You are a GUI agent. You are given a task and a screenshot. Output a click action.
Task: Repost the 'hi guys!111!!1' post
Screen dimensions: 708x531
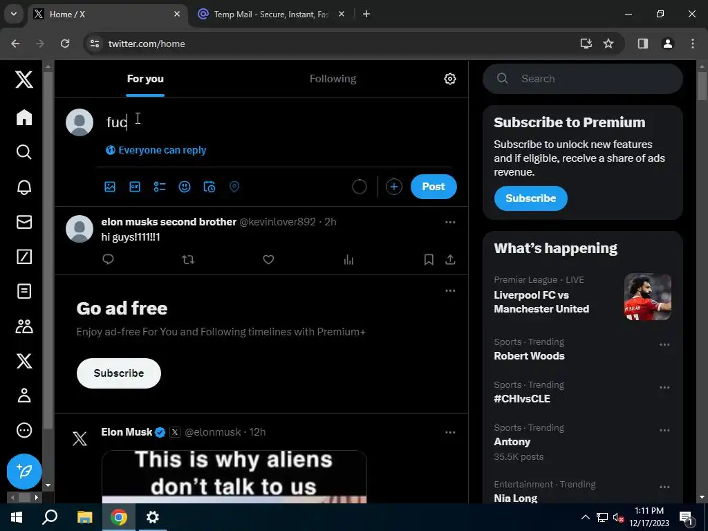pyautogui.click(x=188, y=259)
